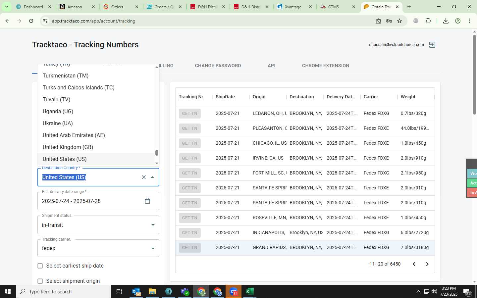Go to next page of tracking results

coord(427,264)
